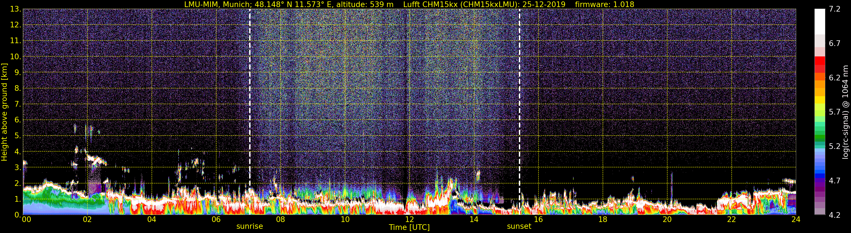The width and height of the screenshot is (851, 233).
Task: Click the colorbar tick value '7.2'
Action: point(835,9)
